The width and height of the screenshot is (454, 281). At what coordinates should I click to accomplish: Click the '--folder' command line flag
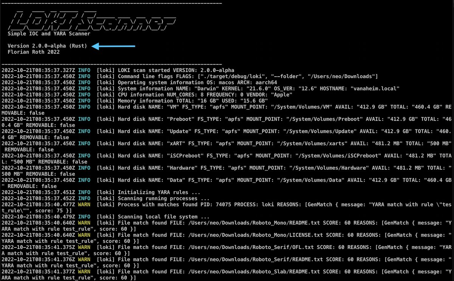click(x=287, y=77)
